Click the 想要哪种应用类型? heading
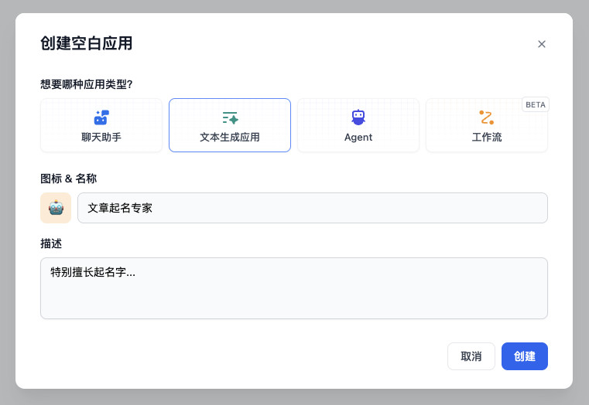Screen dimensions: 589x405 pyautogui.click(x=87, y=84)
